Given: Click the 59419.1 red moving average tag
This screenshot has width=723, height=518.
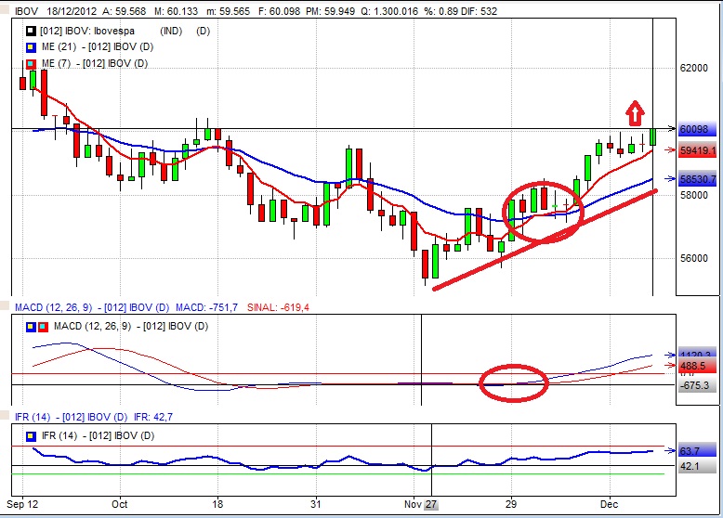Looking at the screenshot, I should 696,149.
